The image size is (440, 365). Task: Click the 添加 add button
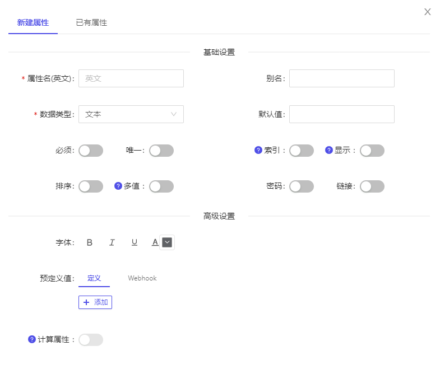pos(95,302)
